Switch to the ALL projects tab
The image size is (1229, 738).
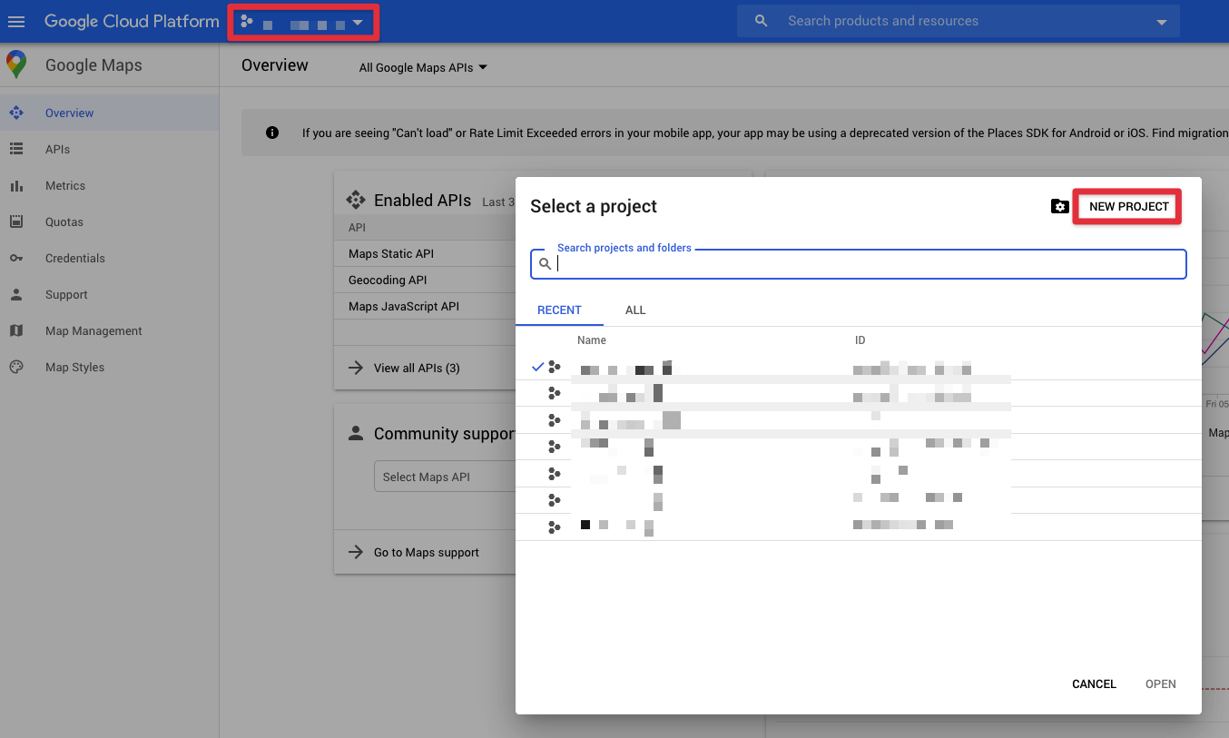coord(635,310)
